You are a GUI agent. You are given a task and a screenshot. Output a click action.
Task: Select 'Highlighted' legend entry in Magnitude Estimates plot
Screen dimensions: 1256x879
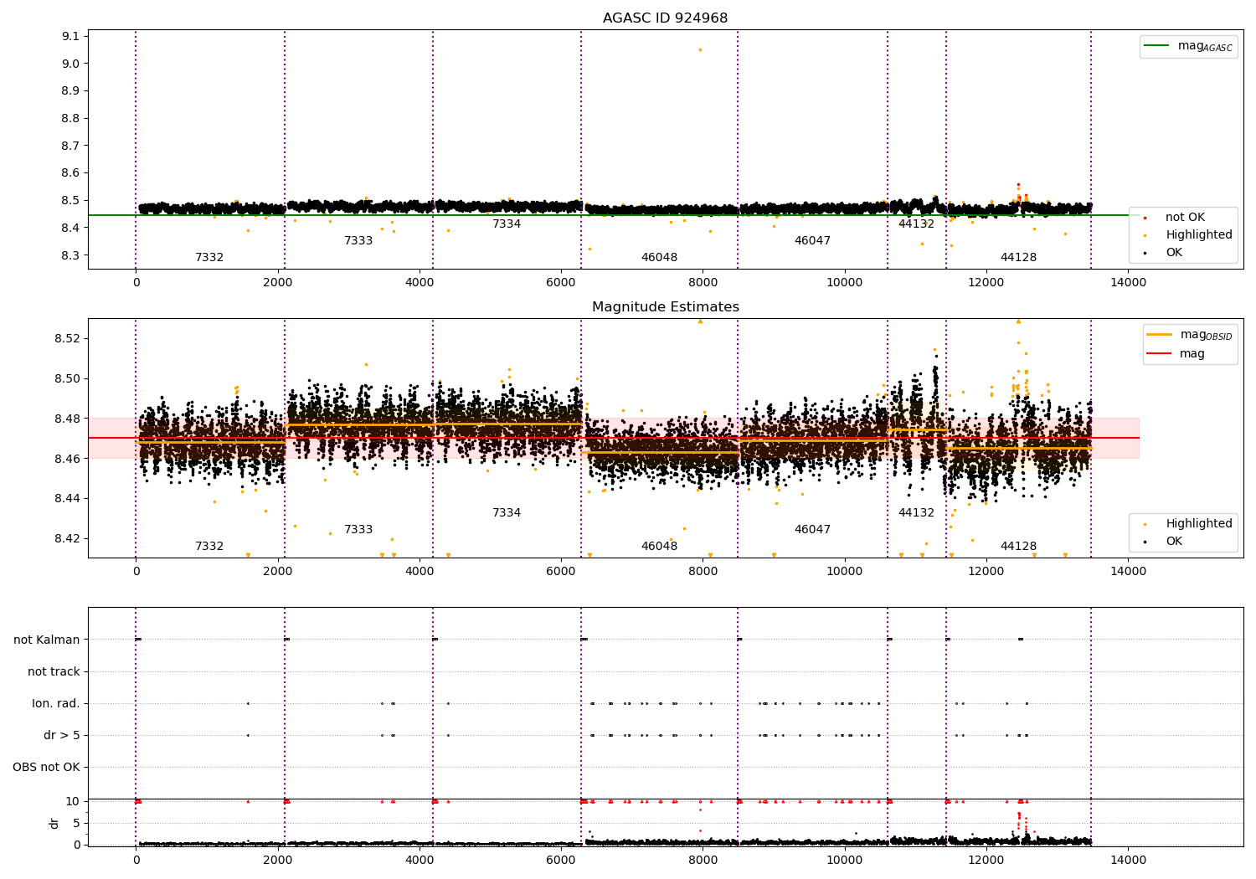(x=1199, y=524)
